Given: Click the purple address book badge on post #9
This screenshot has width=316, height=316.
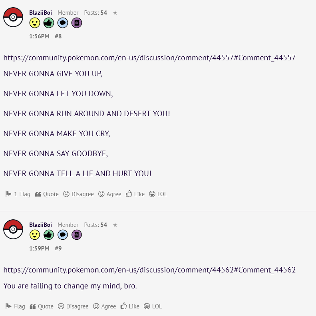Looking at the screenshot, I should 77,235.
